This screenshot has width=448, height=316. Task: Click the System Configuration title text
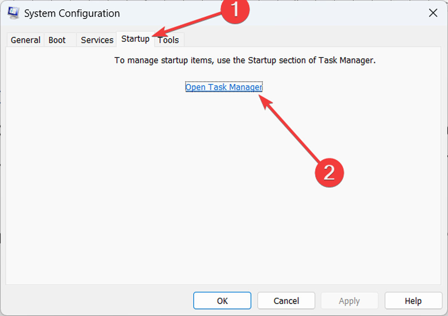pyautogui.click(x=72, y=13)
